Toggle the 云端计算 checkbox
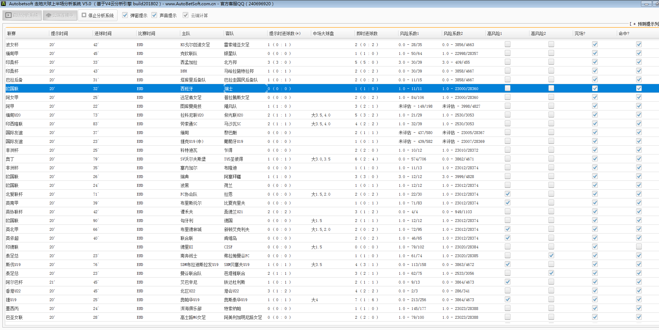This screenshot has width=659, height=330. click(x=186, y=15)
